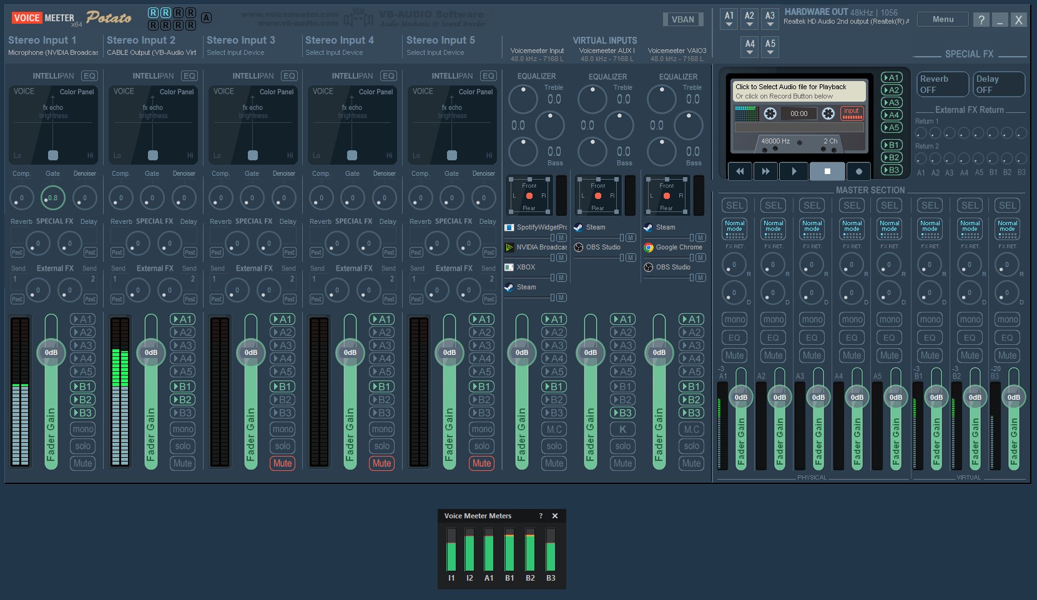This screenshot has width=1037, height=600.
Task: Click the SpotifyWidgetPro app icon
Action: (509, 228)
